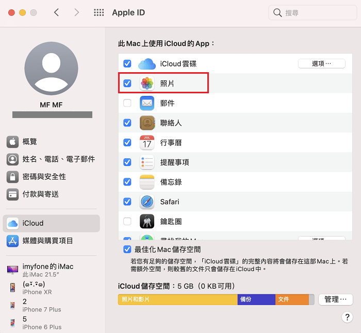The image size is (361, 333).
Task: Go back with the left chevron
Action: coord(56,12)
